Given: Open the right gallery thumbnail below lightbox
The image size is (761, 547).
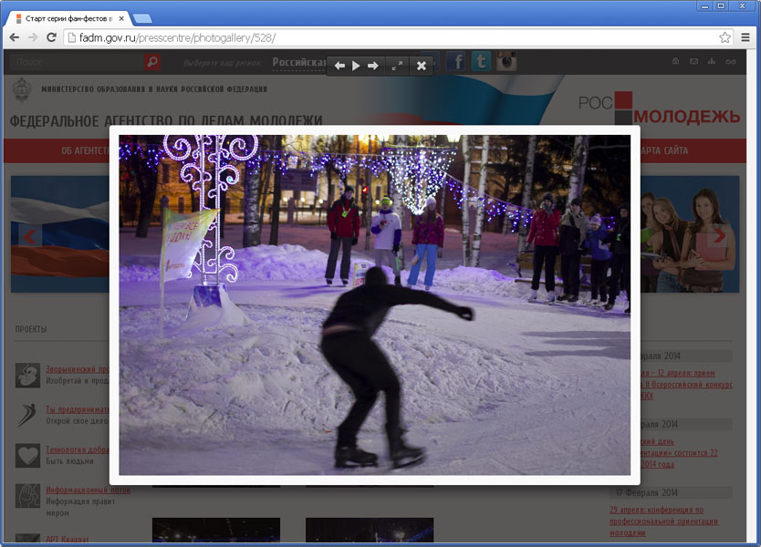Looking at the screenshot, I should 370,530.
